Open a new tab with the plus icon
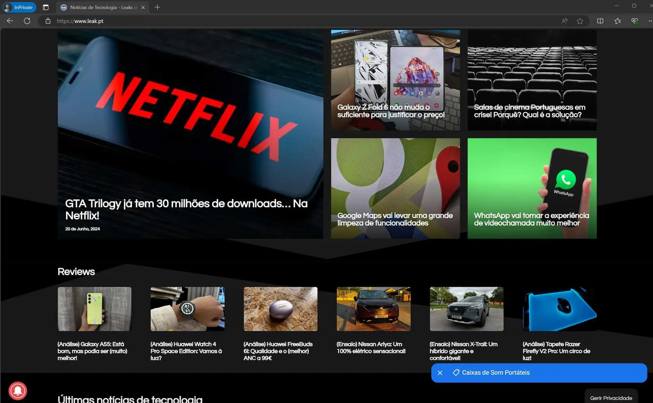Screen dimensions: 653x403 [x=157, y=7]
